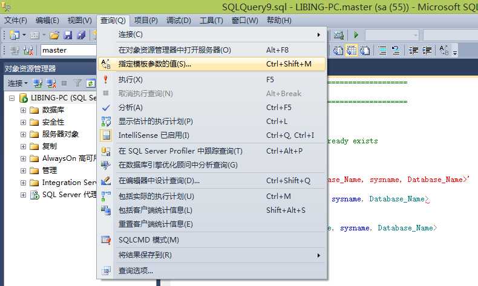Click Object Explorer Refresh icon

(91, 83)
